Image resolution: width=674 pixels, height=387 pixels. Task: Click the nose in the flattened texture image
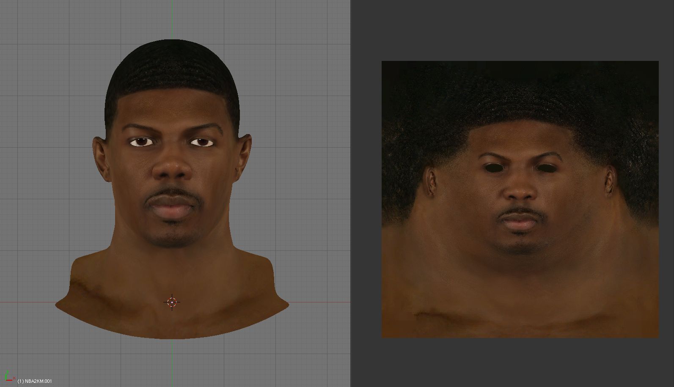(520, 190)
